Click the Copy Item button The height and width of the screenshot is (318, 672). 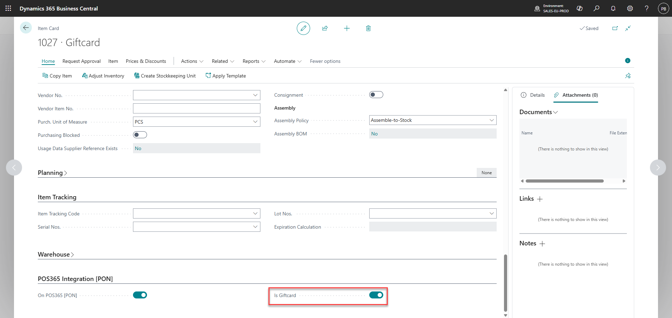tap(57, 76)
